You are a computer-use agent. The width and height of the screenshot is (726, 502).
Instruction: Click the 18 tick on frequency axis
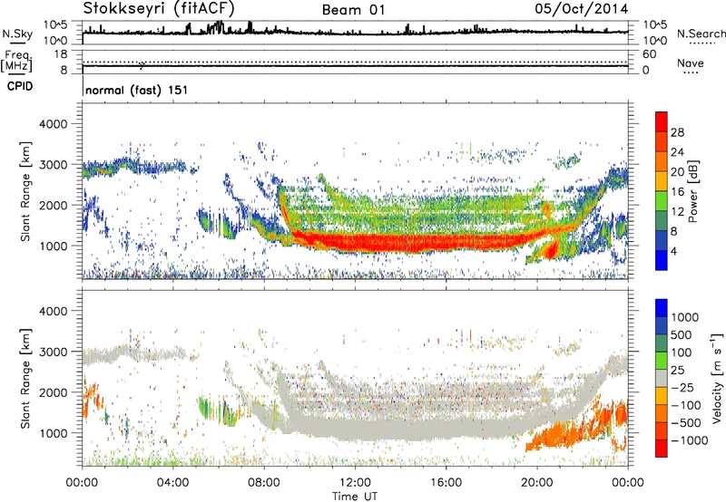point(61,54)
